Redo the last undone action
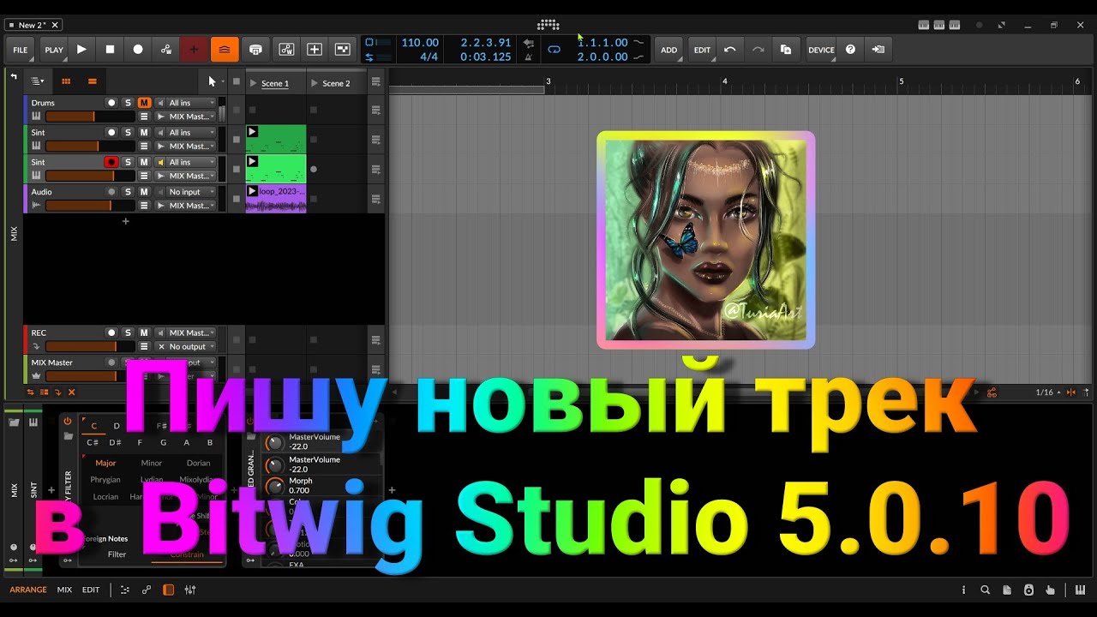1097x617 pixels. [x=758, y=50]
